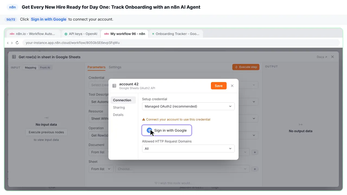Screen dimensions: 347x195
Task: Select My workflow 96 - n8n browser tab
Action: [124, 34]
